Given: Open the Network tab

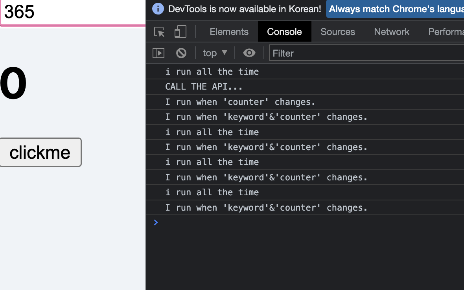Looking at the screenshot, I should (x=392, y=32).
